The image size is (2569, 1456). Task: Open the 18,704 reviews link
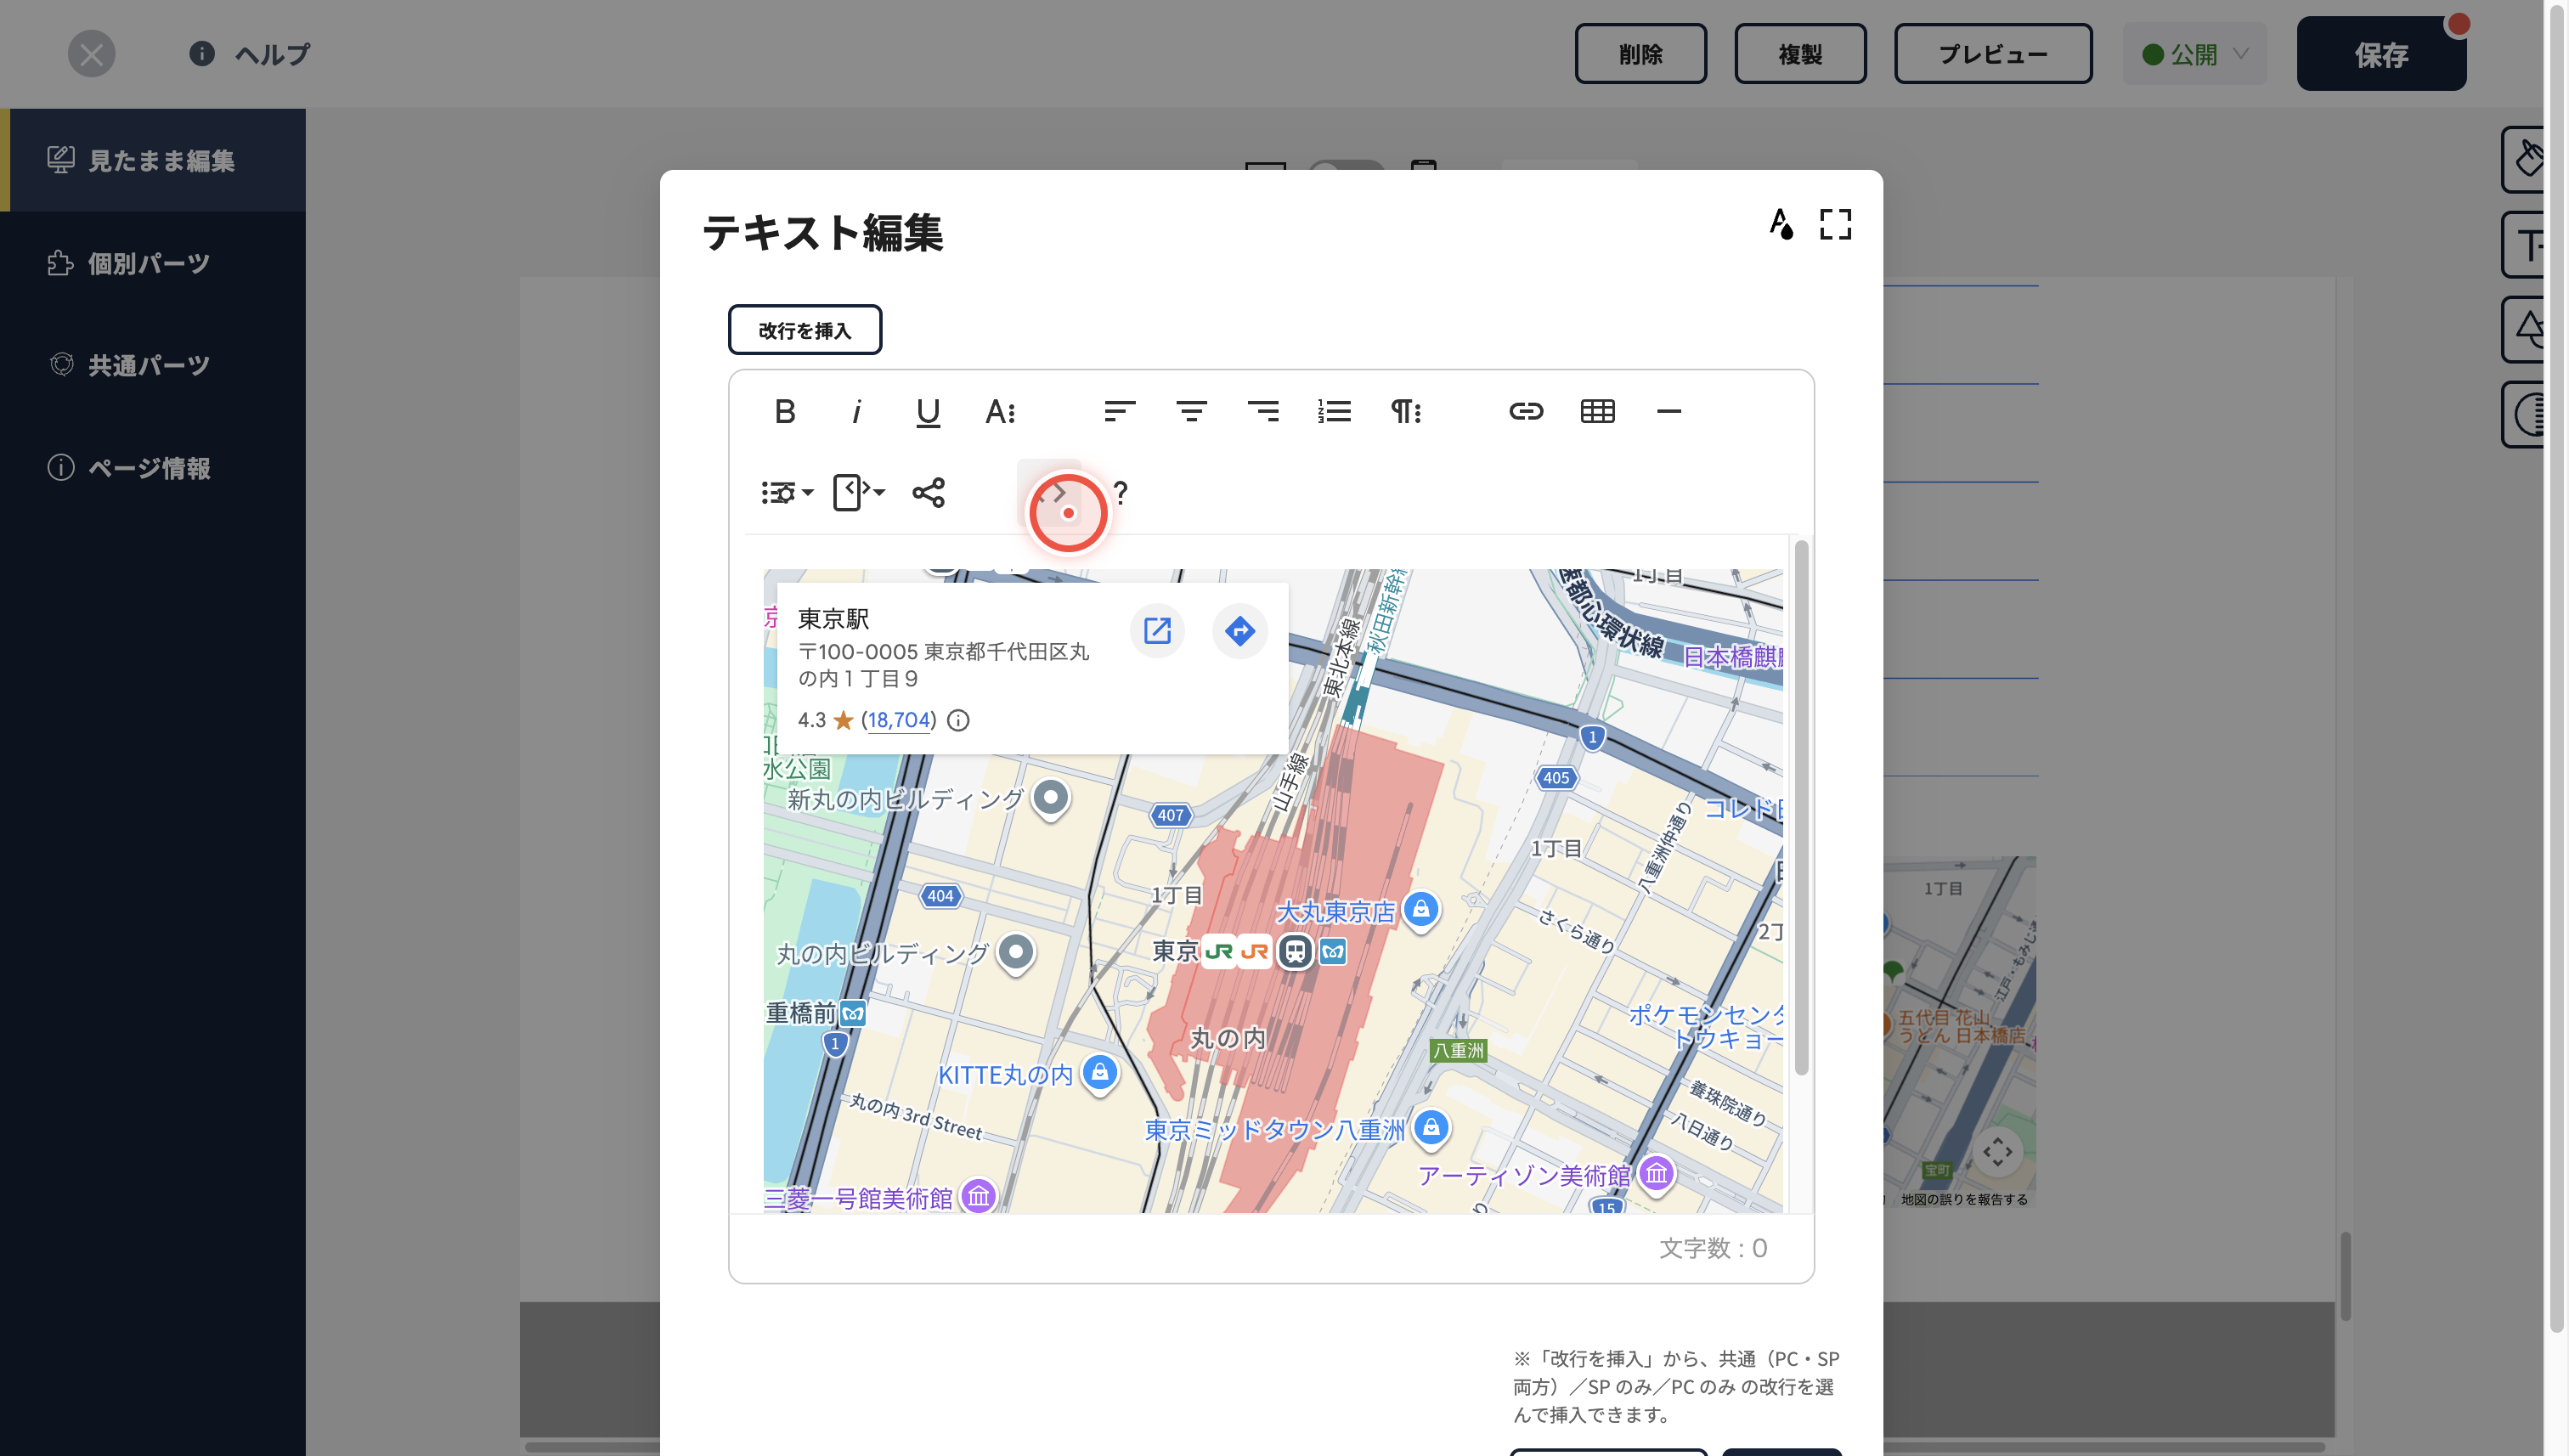(899, 720)
